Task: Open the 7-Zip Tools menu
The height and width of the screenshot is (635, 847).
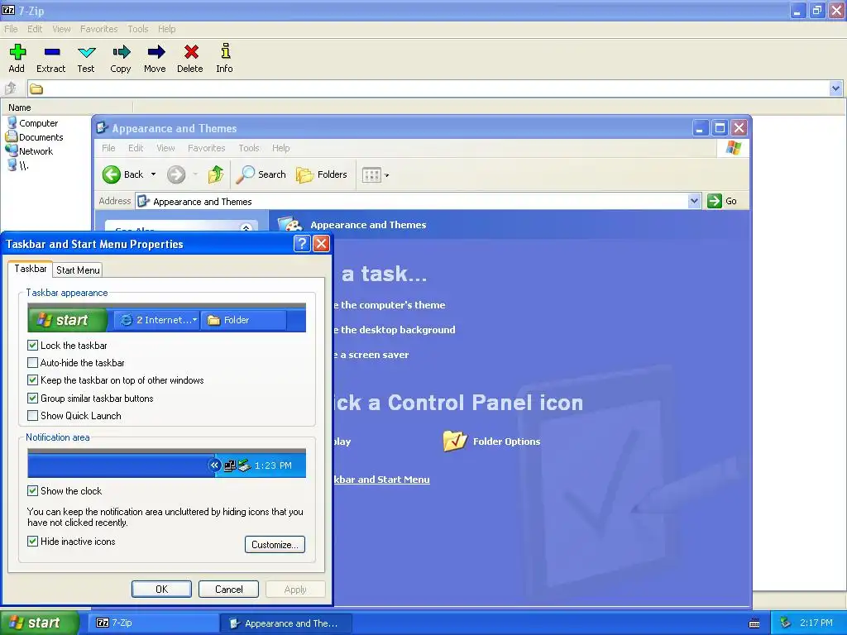Action: point(138,29)
